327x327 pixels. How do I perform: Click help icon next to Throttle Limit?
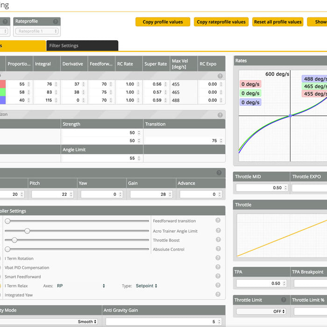(x=284, y=300)
